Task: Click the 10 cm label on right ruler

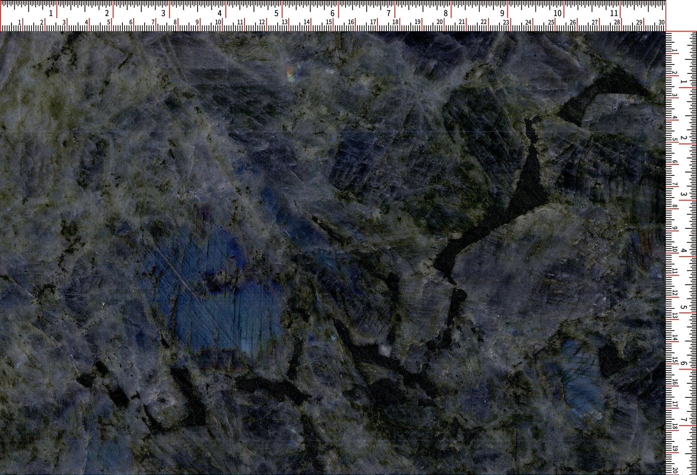Action: tap(675, 250)
